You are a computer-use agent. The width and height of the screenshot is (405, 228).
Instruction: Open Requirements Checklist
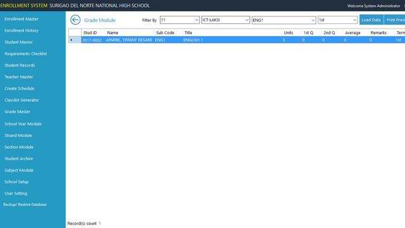pyautogui.click(x=26, y=54)
